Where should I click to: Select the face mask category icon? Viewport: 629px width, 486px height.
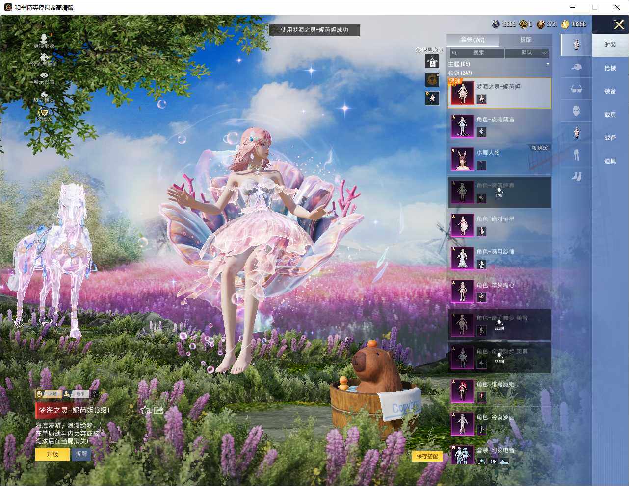tap(577, 111)
